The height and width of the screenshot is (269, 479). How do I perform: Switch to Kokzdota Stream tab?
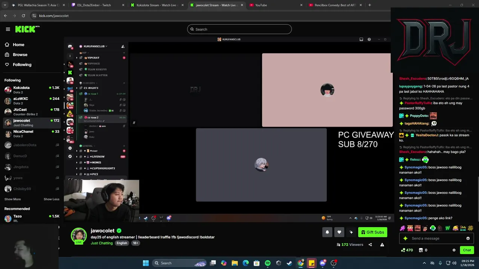pyautogui.click(x=156, y=5)
